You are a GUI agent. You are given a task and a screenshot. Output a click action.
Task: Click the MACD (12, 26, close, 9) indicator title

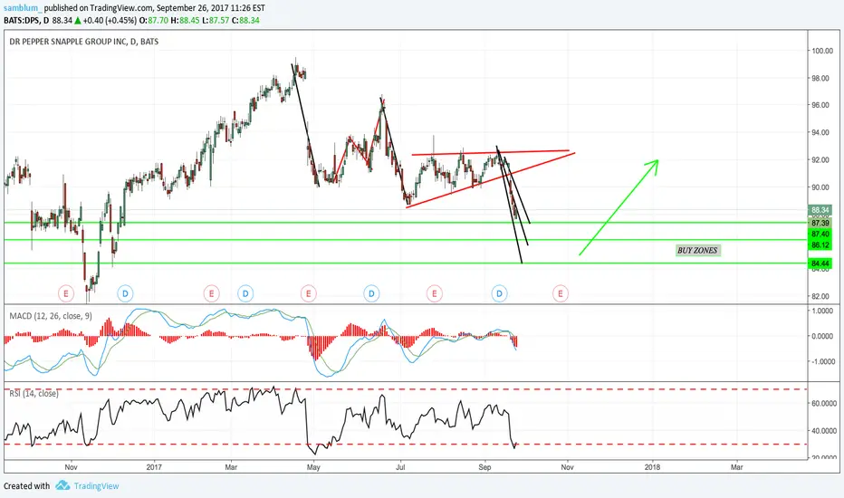[51, 316]
